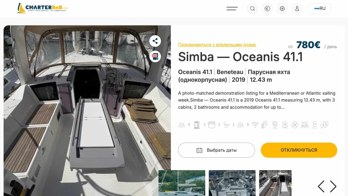Click the fan amenity icon
348x196 pixels.
[295, 125]
